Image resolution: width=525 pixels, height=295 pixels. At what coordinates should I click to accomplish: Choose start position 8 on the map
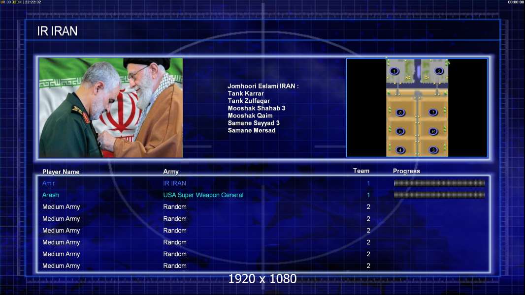coord(400,113)
